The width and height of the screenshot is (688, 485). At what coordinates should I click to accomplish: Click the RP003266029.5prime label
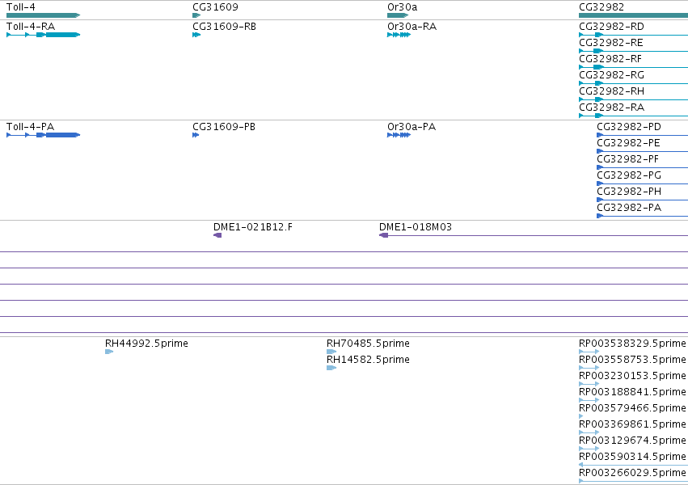tap(632, 473)
